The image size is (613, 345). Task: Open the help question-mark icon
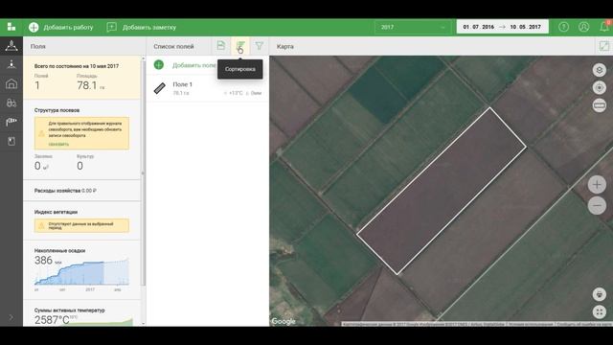[563, 27]
